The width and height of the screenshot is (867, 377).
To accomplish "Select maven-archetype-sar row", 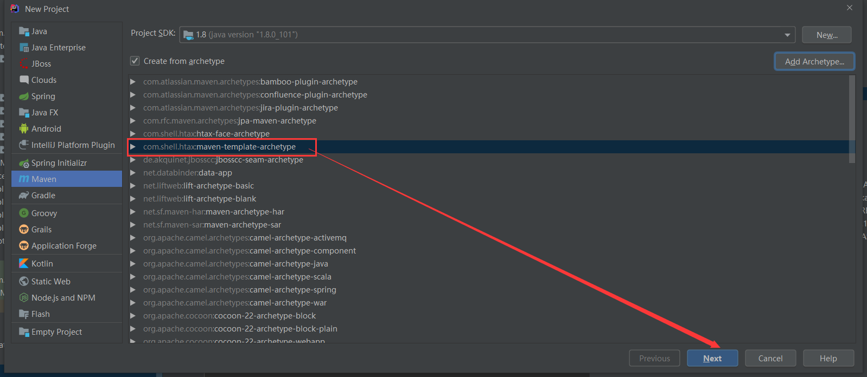I will point(488,225).
